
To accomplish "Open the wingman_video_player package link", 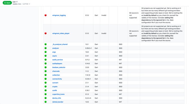I will click(x=61, y=33).
